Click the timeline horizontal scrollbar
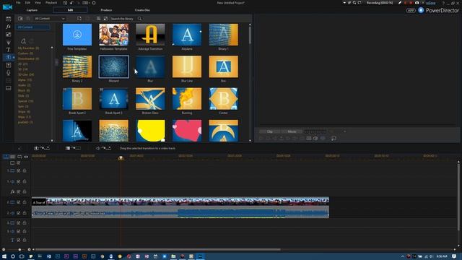The width and height of the screenshot is (462, 260). [157, 250]
